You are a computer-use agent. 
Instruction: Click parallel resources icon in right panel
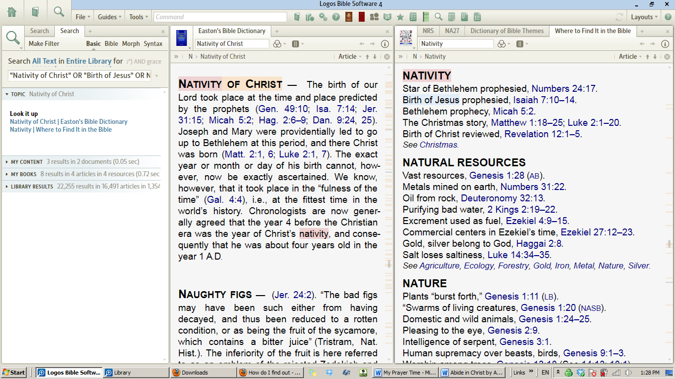pyautogui.click(x=520, y=44)
